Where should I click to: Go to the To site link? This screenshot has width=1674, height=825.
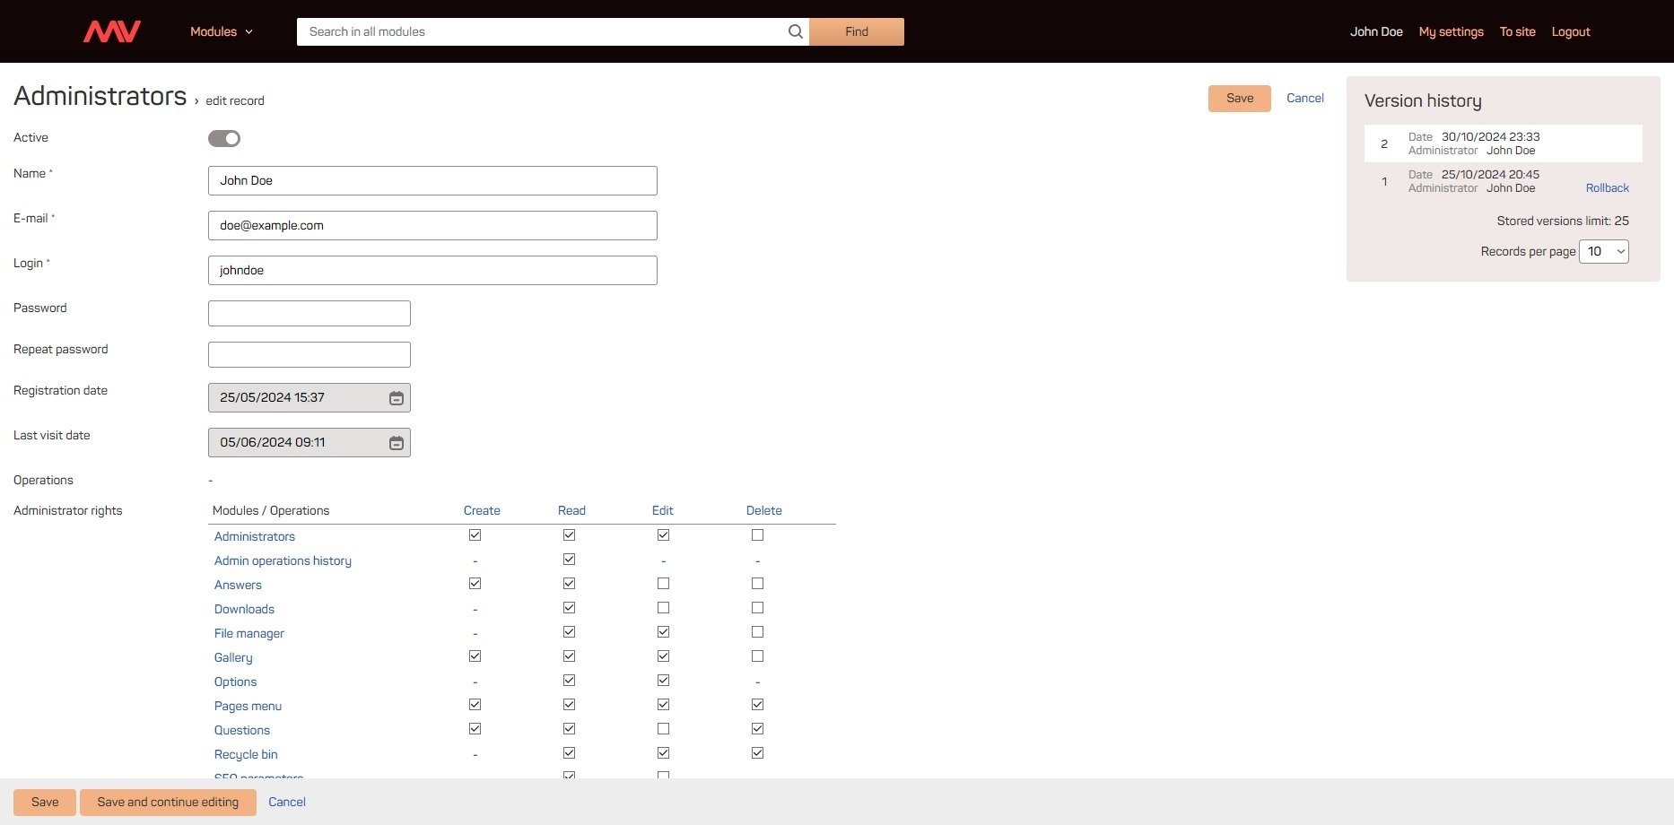[x=1517, y=31]
